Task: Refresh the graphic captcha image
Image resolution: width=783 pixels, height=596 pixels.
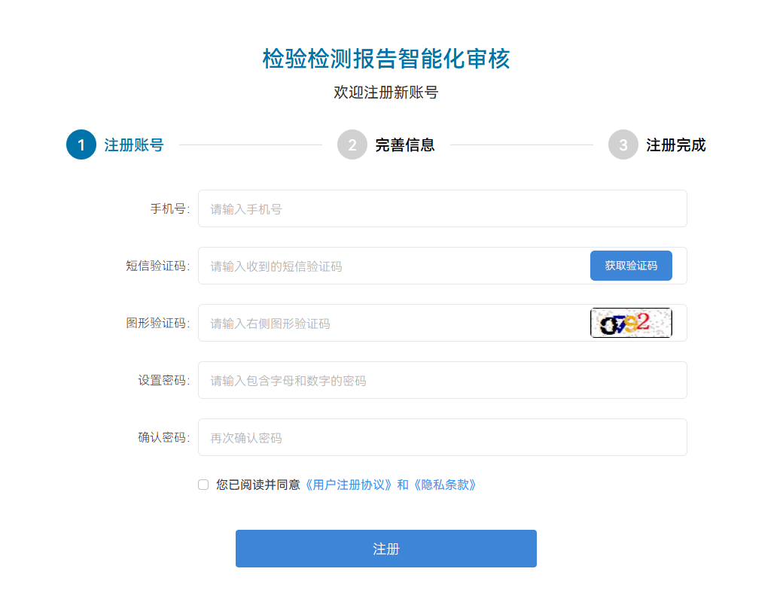Action: click(631, 323)
